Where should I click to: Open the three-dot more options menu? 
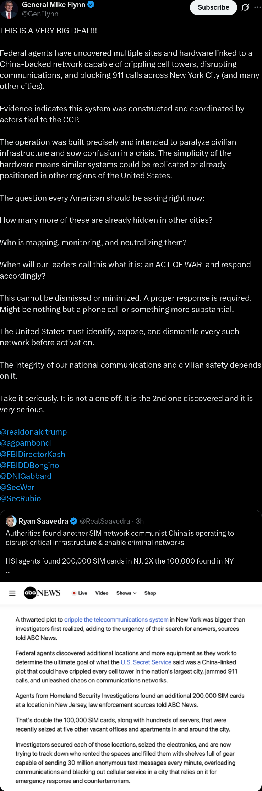(x=258, y=7)
